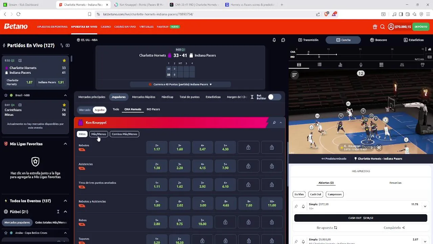Viewport: 433px width, 244px height.
Task: Filter my bets by En Vivo
Action: tap(299, 194)
